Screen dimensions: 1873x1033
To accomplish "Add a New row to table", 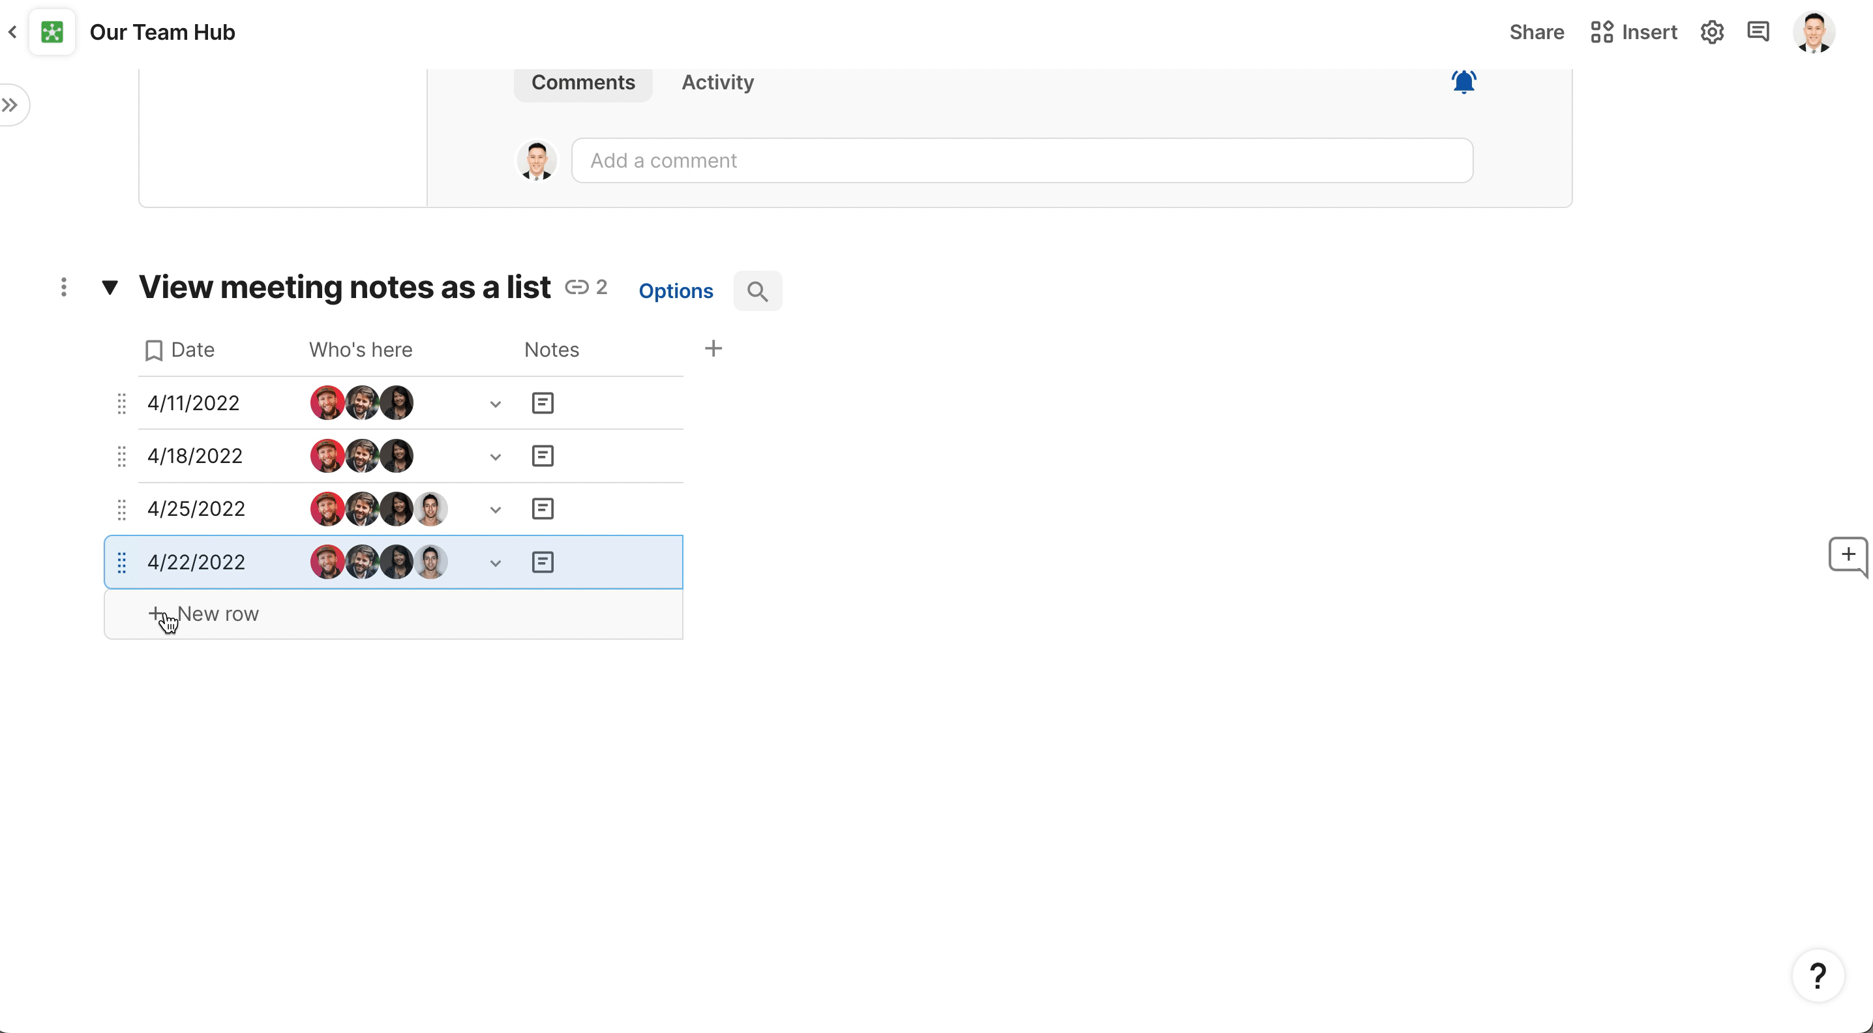I will click(x=393, y=614).
